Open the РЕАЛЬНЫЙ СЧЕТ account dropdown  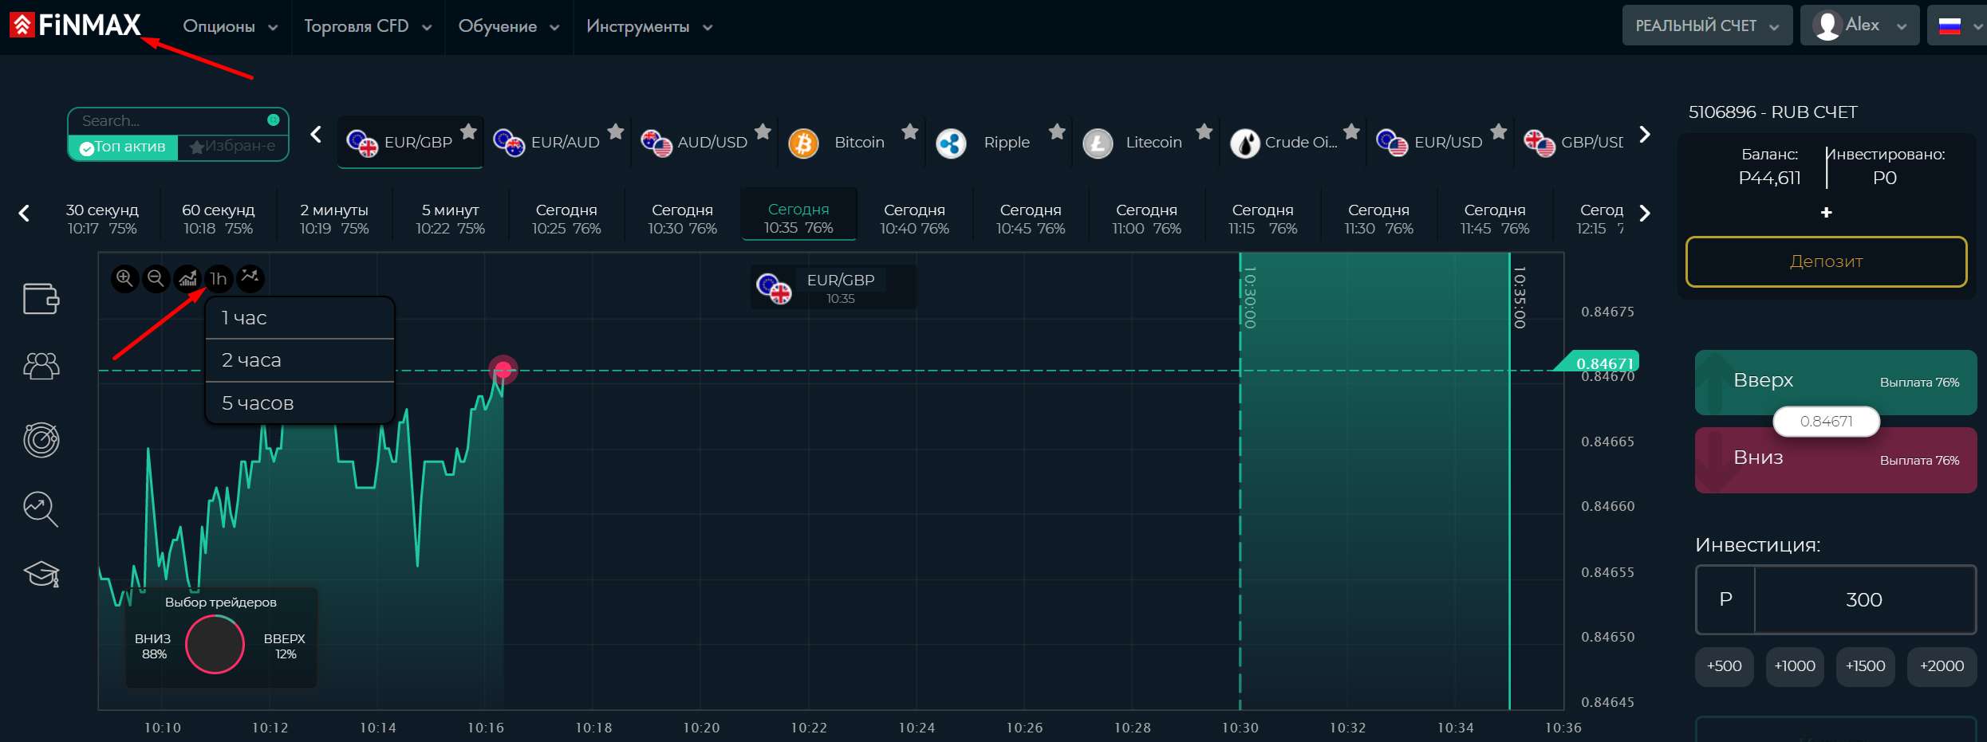click(1707, 26)
